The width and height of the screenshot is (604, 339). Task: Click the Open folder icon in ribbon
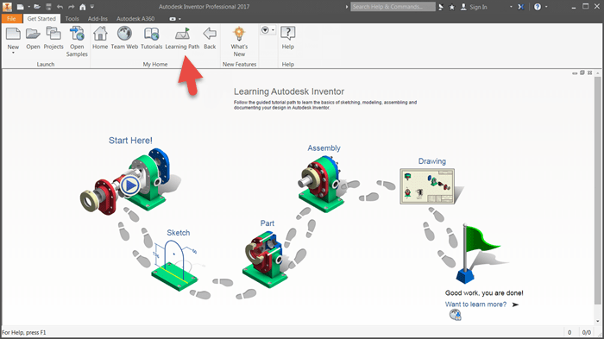pyautogui.click(x=33, y=34)
